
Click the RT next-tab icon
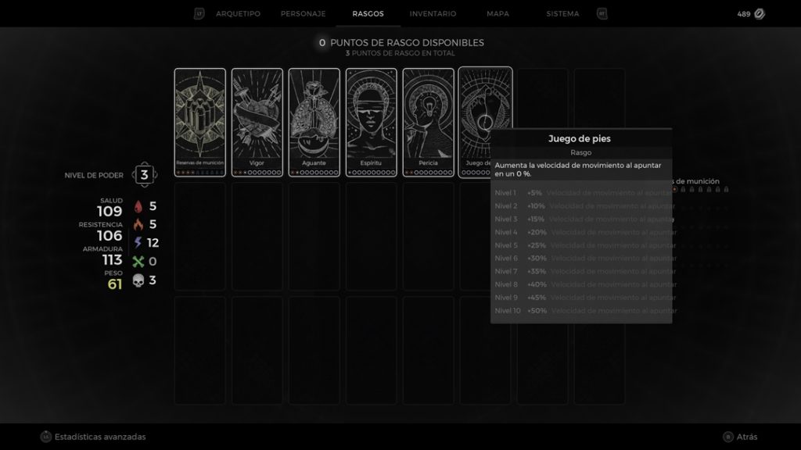602,14
